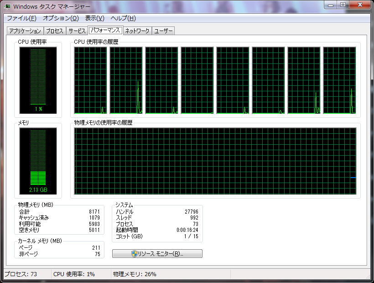
Task: Switch to the プロセス tab
Action: [55, 31]
